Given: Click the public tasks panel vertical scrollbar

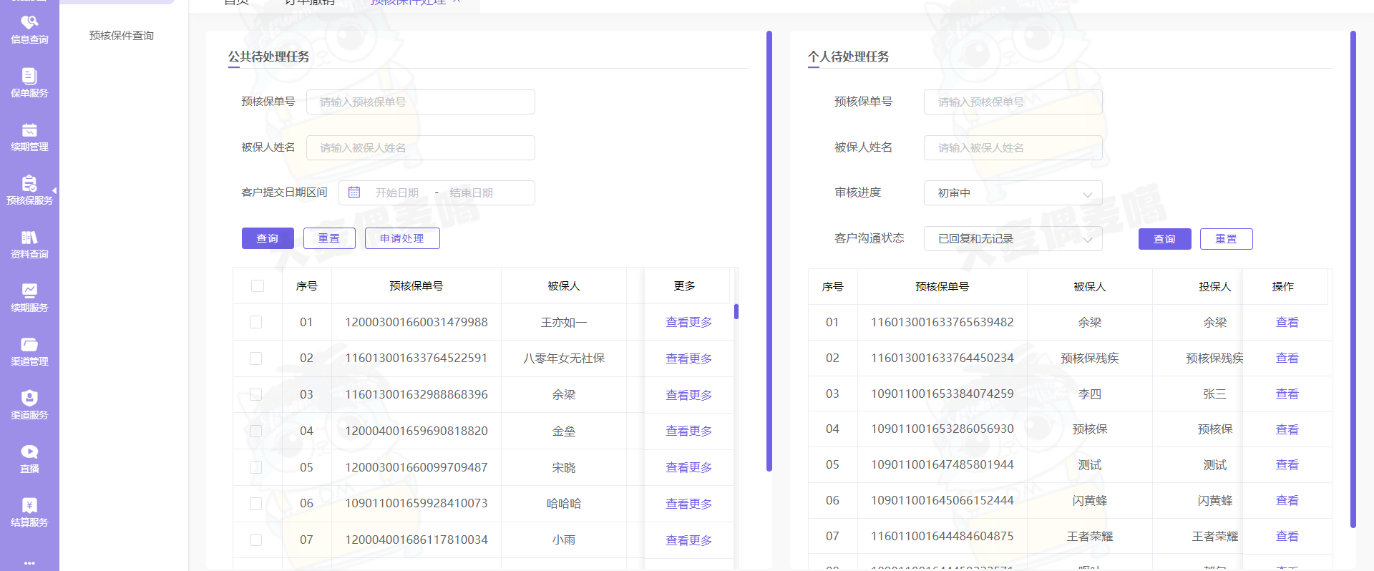Looking at the screenshot, I should click(769, 250).
